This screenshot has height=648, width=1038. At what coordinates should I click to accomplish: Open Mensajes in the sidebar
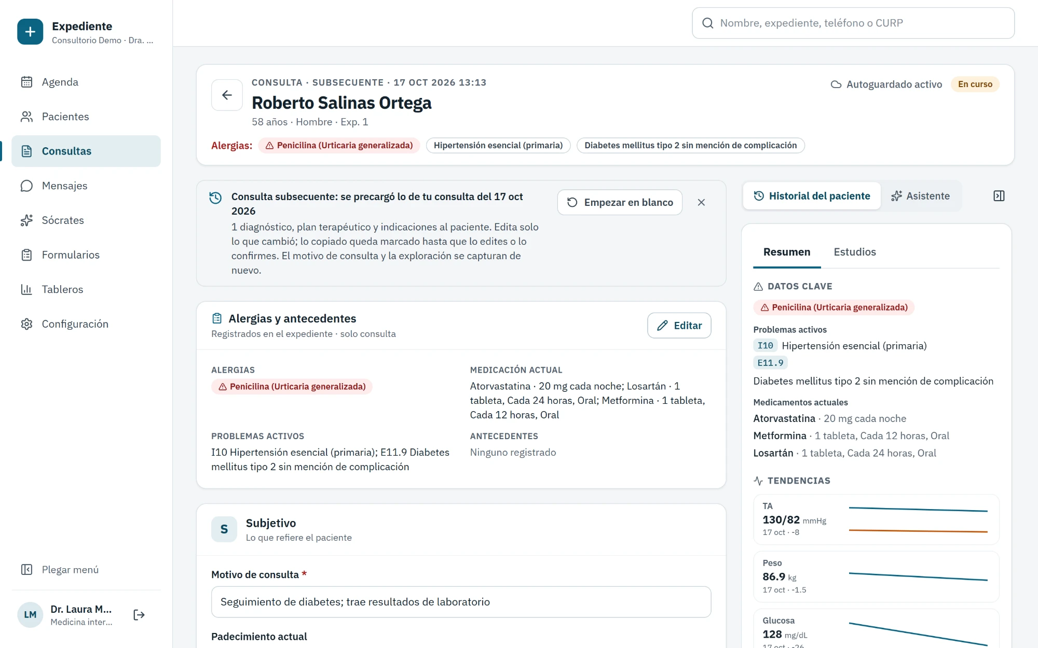point(86,186)
